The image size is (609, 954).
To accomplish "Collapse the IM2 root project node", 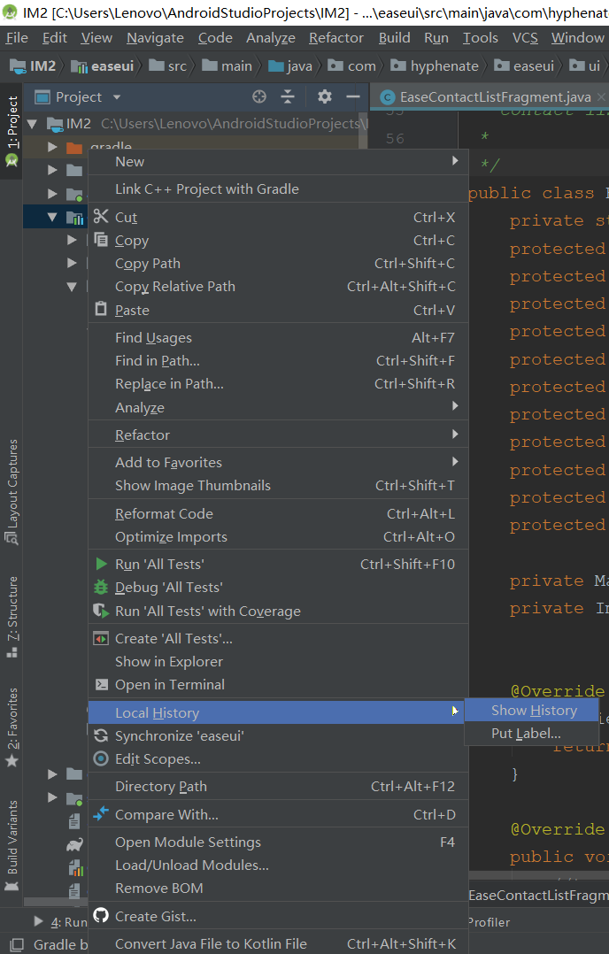I will [32, 124].
